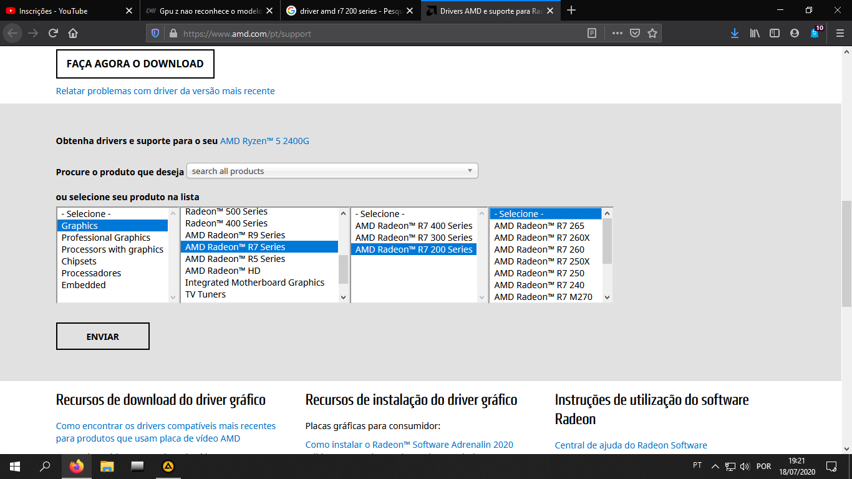
Task: Click the padlock site security icon
Action: [x=173, y=34]
